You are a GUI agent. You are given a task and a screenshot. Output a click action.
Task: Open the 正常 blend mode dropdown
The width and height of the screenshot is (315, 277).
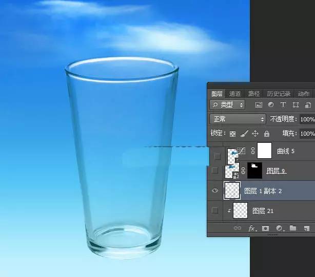(238, 119)
